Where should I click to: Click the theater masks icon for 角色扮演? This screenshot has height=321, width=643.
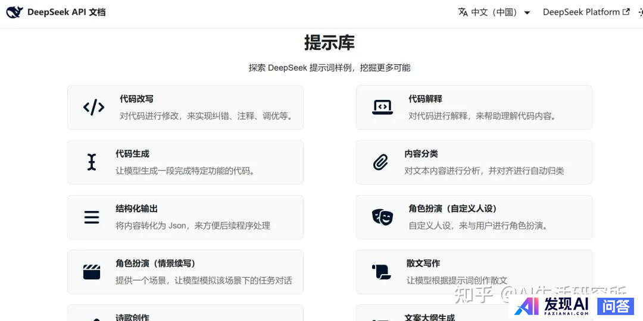click(382, 217)
